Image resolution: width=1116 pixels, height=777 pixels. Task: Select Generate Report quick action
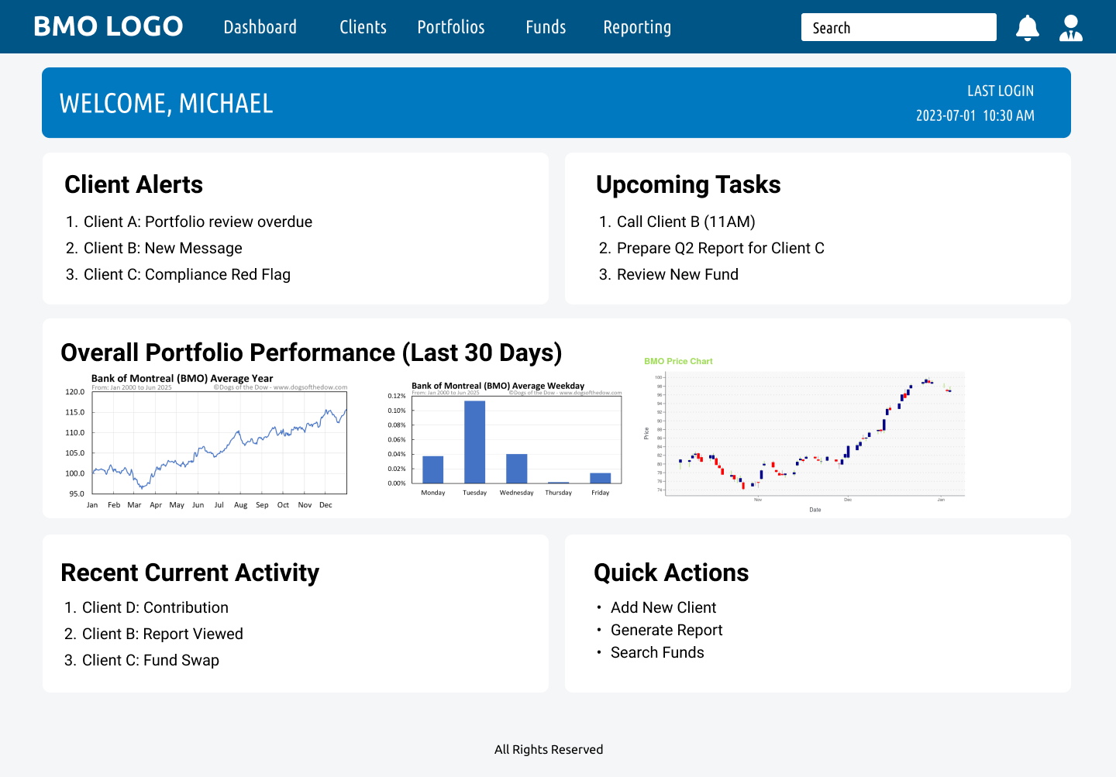coord(666,630)
